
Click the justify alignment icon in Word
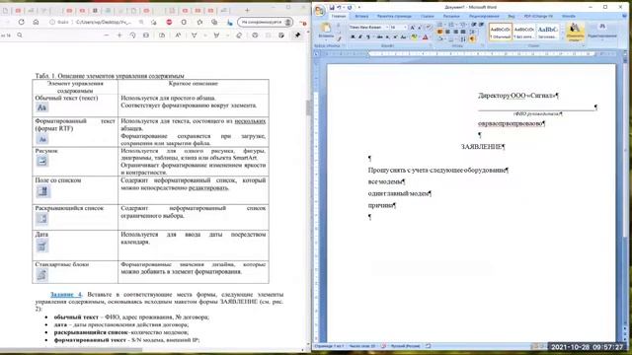pos(463,32)
